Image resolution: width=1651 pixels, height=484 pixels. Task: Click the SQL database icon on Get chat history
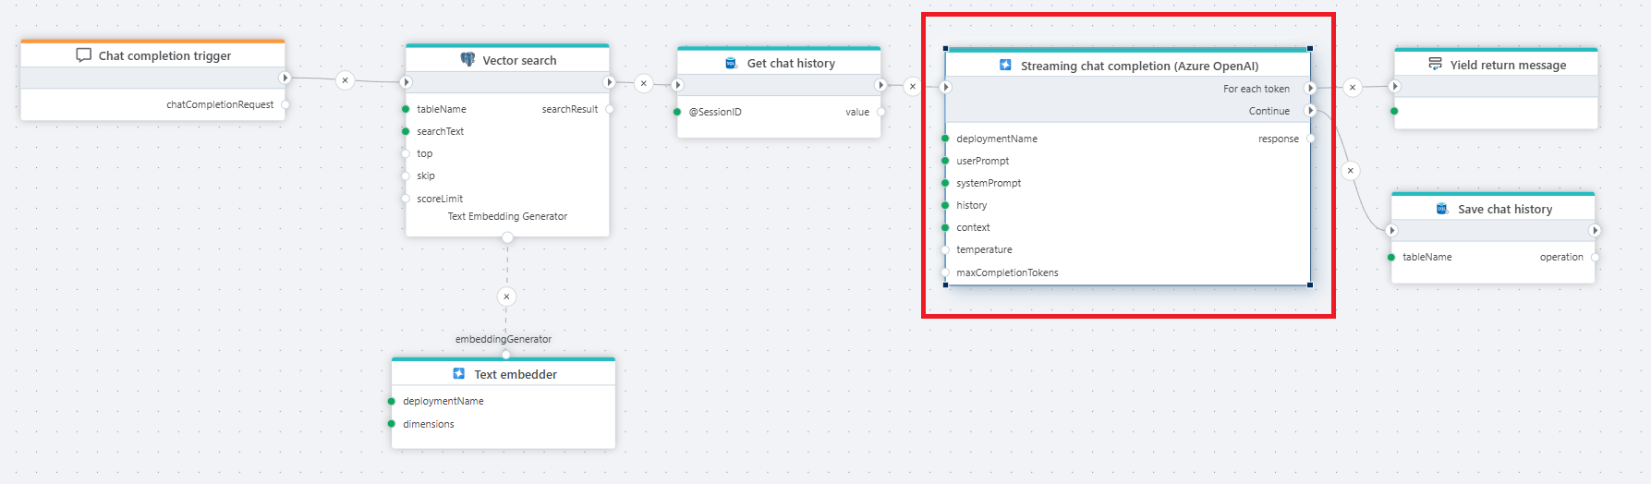click(x=731, y=63)
